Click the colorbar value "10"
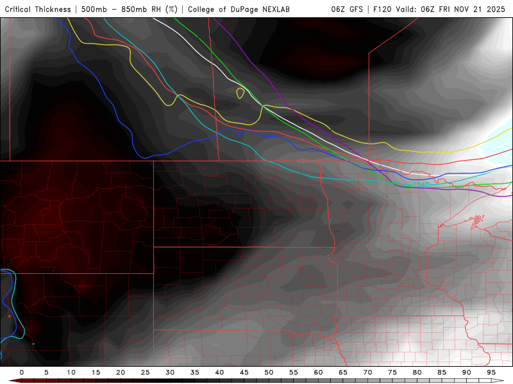This screenshot has height=384, width=513. tap(71, 372)
